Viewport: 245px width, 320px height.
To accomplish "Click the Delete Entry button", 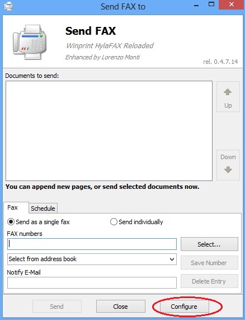I will click(209, 281).
